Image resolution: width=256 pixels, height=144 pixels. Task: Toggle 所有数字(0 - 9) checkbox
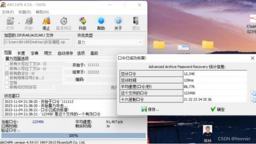click(x=7, y=73)
